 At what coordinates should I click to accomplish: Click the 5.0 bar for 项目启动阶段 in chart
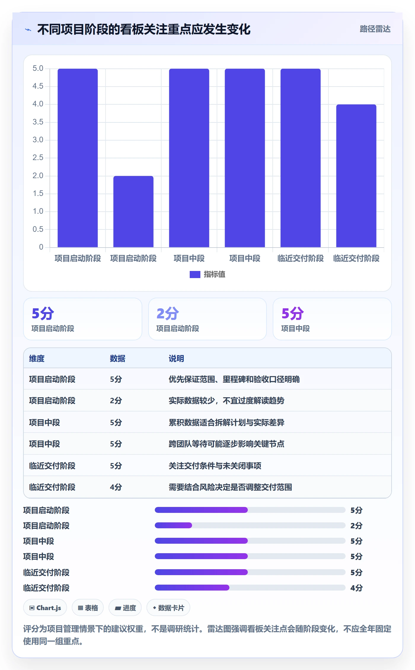[x=78, y=158]
